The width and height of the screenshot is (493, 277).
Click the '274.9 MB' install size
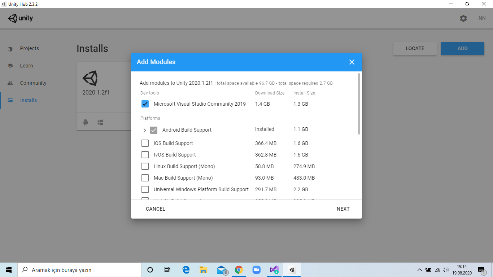tap(304, 166)
